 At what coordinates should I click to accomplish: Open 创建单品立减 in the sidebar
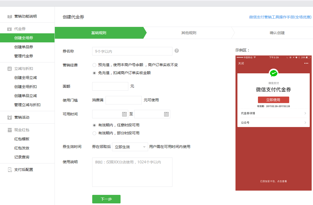click(x=26, y=96)
